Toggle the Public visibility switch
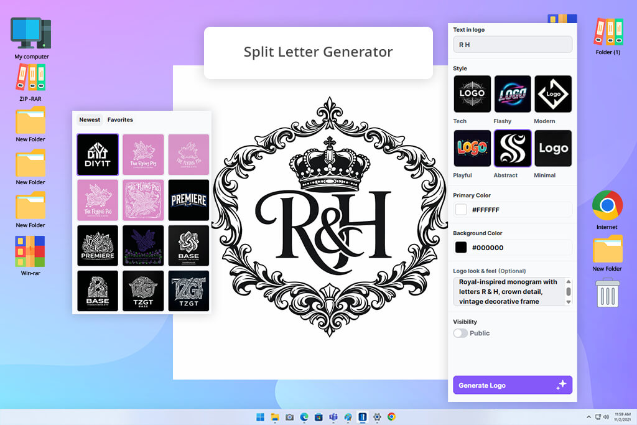 click(x=460, y=333)
